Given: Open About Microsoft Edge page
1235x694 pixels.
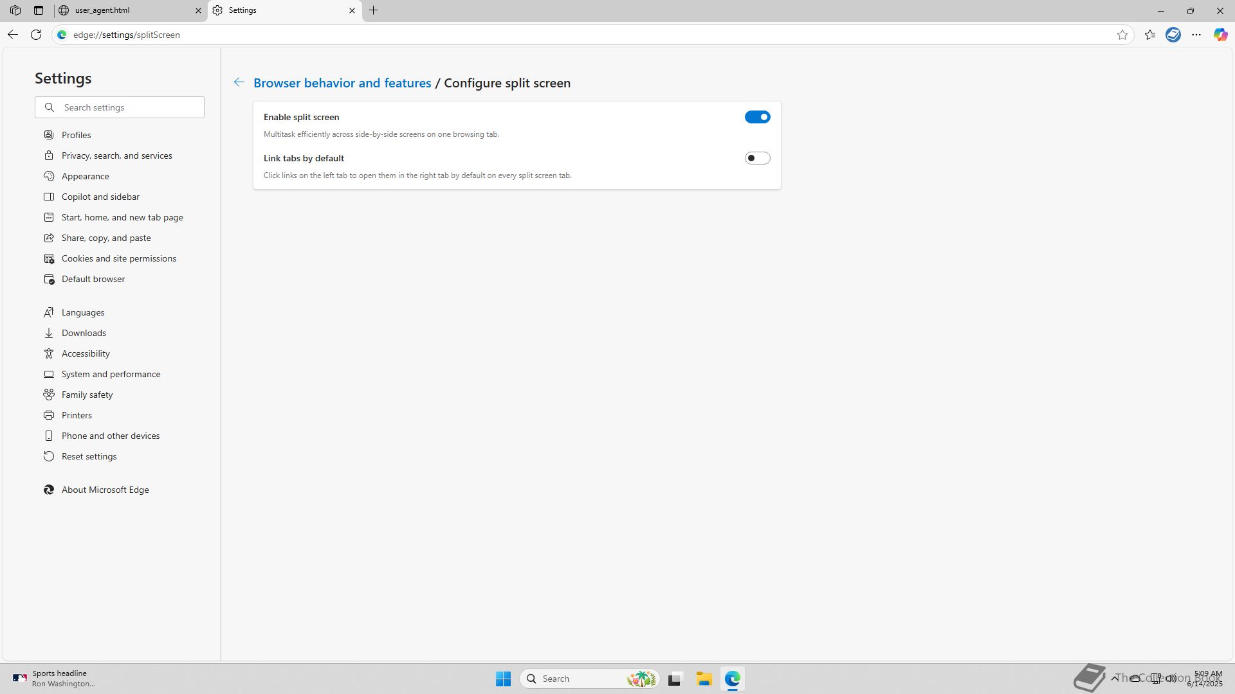Looking at the screenshot, I should 105,490.
